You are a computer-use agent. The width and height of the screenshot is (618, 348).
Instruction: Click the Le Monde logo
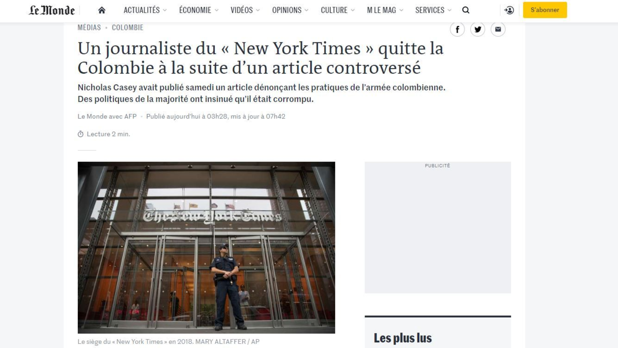coord(51,10)
